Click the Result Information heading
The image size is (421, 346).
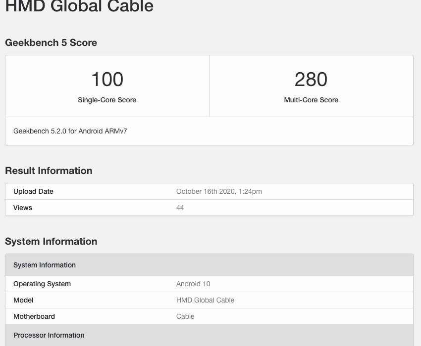[48, 171]
